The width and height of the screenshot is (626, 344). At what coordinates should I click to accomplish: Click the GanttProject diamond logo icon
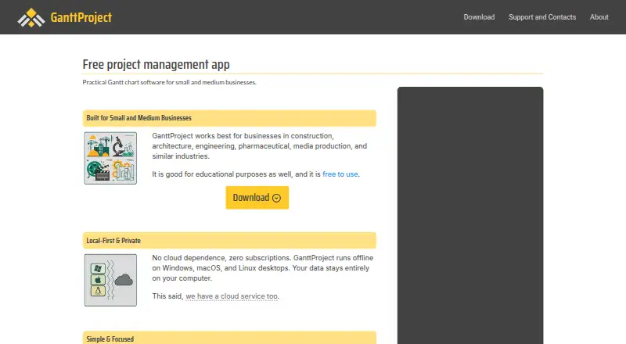pyautogui.click(x=31, y=17)
